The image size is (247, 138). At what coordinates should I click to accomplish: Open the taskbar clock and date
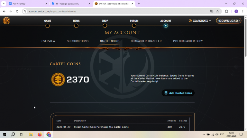pyautogui.click(x=232, y=134)
